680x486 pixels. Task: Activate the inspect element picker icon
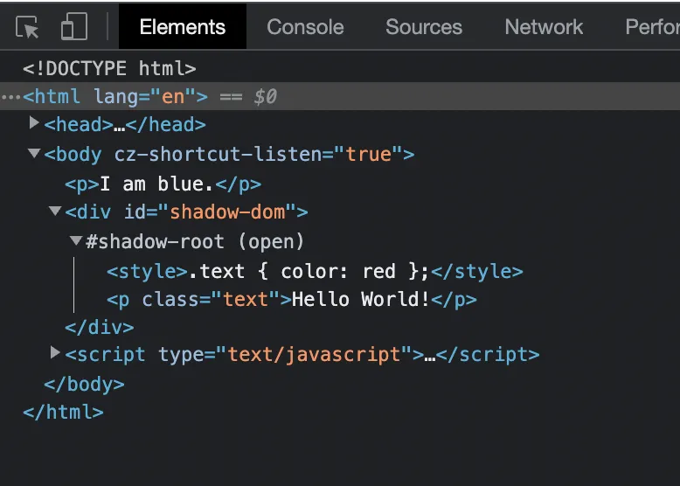click(x=27, y=27)
